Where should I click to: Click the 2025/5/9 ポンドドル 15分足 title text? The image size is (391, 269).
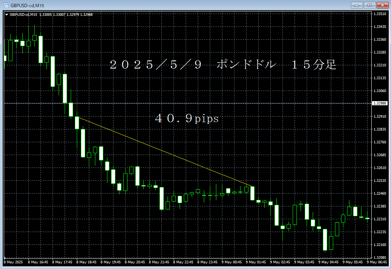(x=223, y=65)
